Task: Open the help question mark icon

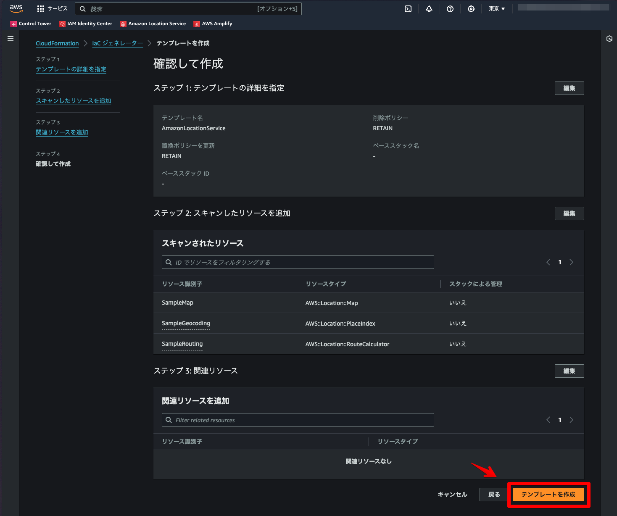Action: [x=450, y=9]
